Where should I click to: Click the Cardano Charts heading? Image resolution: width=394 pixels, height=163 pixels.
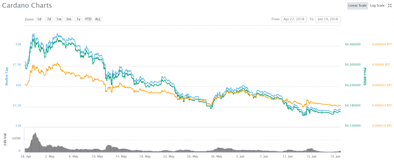27,5
